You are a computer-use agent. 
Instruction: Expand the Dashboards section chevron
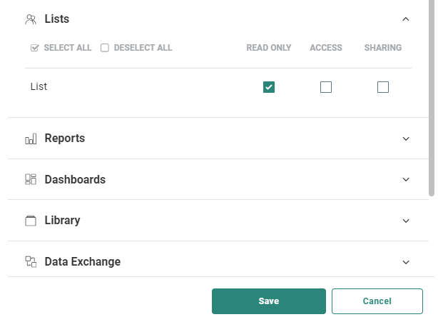pos(406,179)
